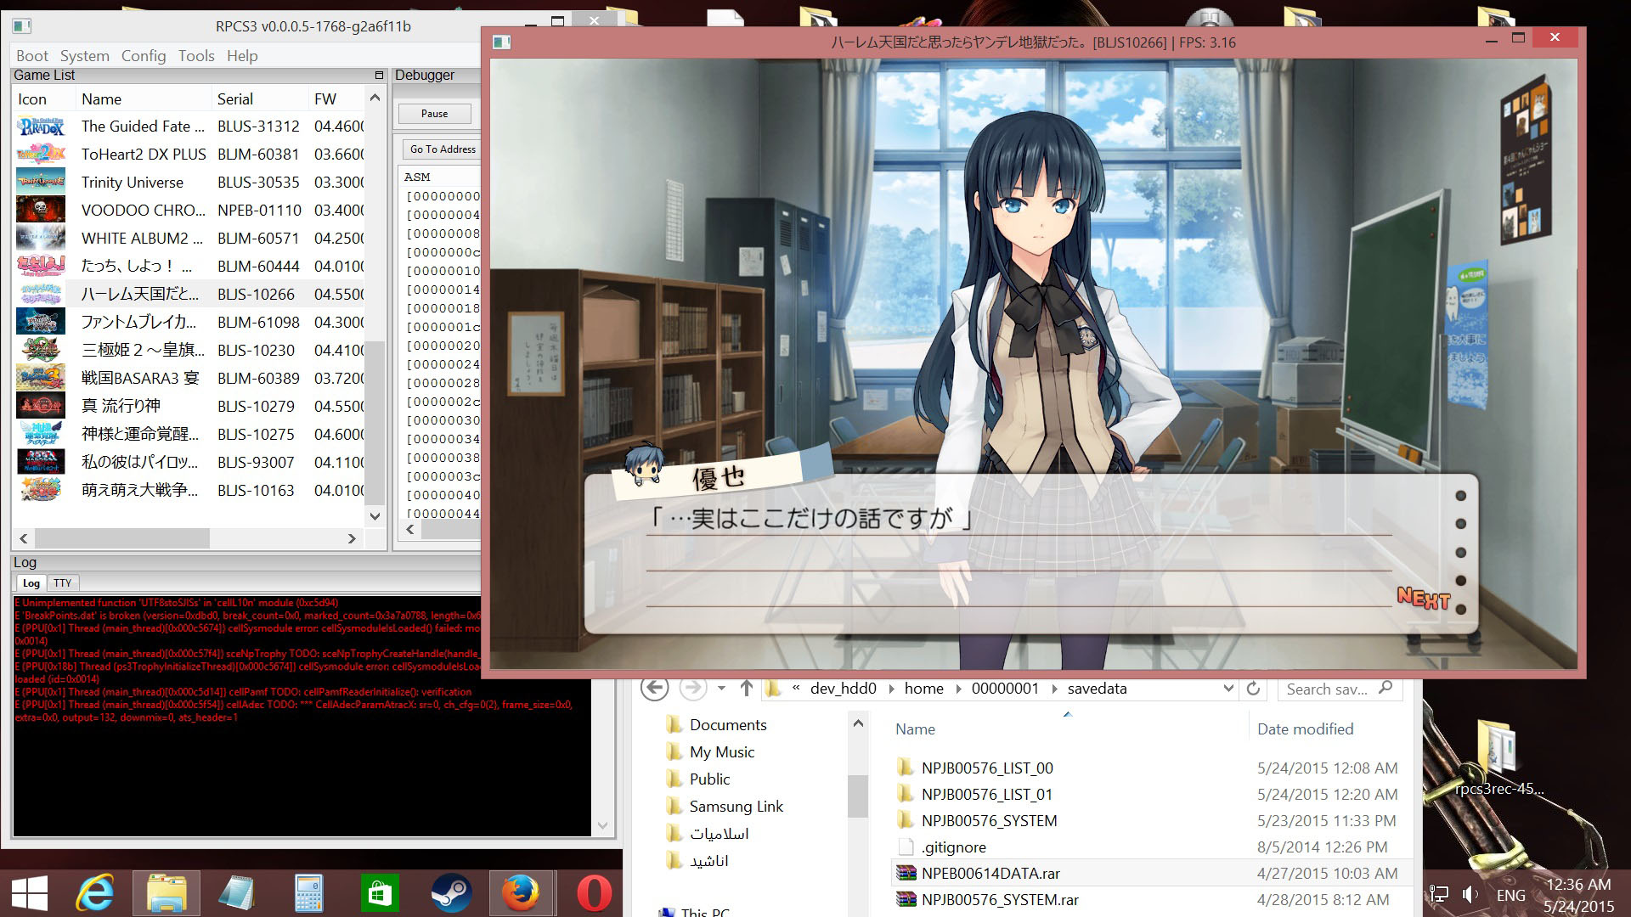Open the Internet Explorer taskbar icon
Image resolution: width=1631 pixels, height=917 pixels.
(x=95, y=893)
